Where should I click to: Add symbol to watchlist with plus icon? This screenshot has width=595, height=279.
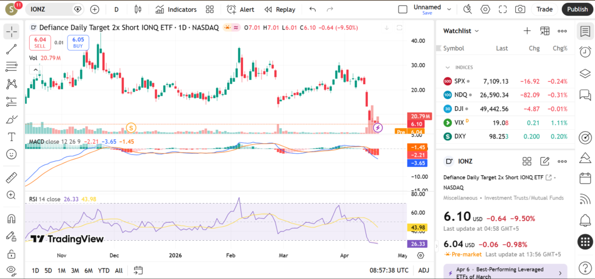point(527,31)
